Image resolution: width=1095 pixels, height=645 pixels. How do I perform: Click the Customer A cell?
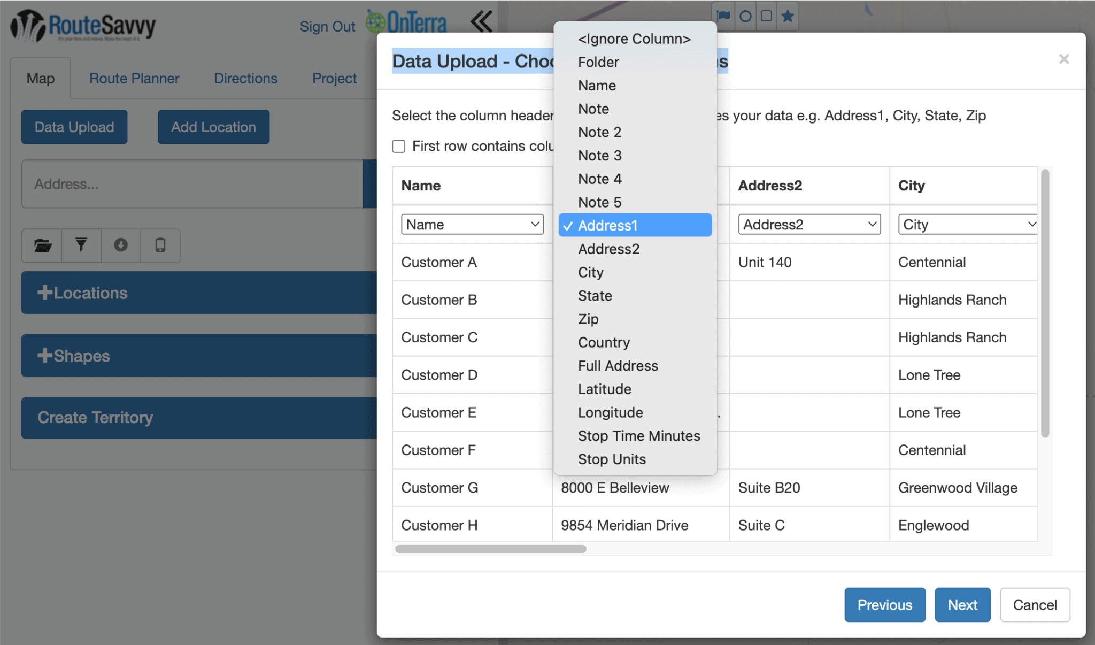tap(473, 262)
